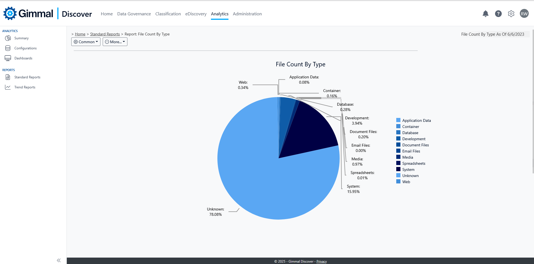Viewport: 534px width, 264px height.
Task: Open the More... dropdown menu
Action: tap(115, 42)
